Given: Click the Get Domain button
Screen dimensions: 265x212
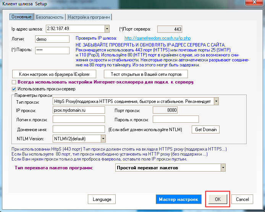Looking at the screenshot, I should [205, 130].
